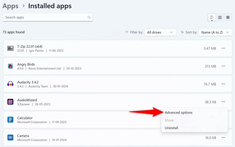Click the Camera app icon
The height and width of the screenshot is (147, 235).
pos(10,138)
